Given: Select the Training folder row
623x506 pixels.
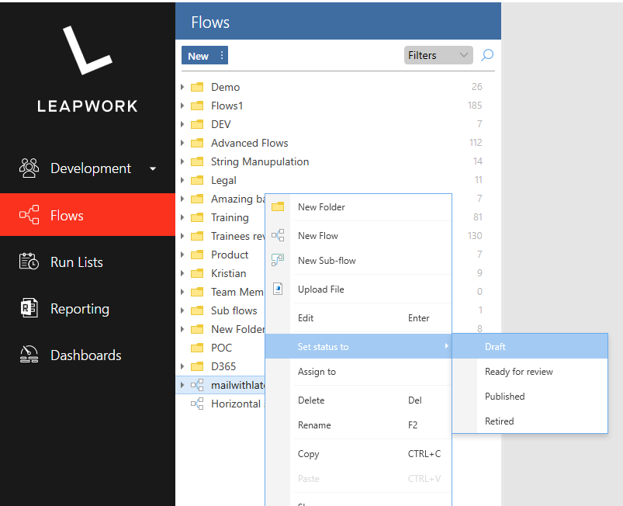Looking at the screenshot, I should tap(220, 217).
